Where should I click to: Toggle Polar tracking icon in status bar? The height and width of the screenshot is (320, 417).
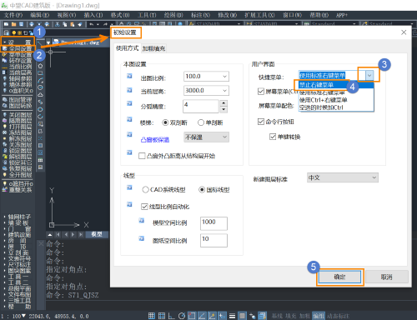(x=182, y=316)
